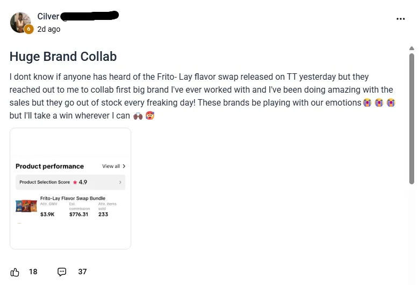Click the Frito-Lay chip bags product image
Image resolution: width=419 pixels, height=285 pixels.
coord(26,206)
